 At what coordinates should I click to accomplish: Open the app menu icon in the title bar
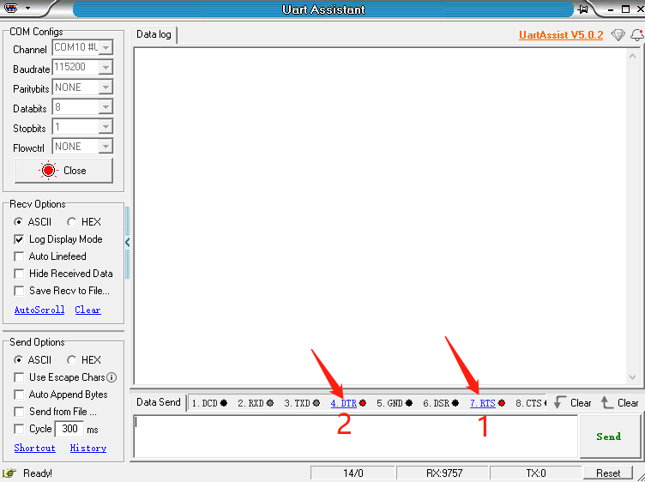(x=11, y=8)
